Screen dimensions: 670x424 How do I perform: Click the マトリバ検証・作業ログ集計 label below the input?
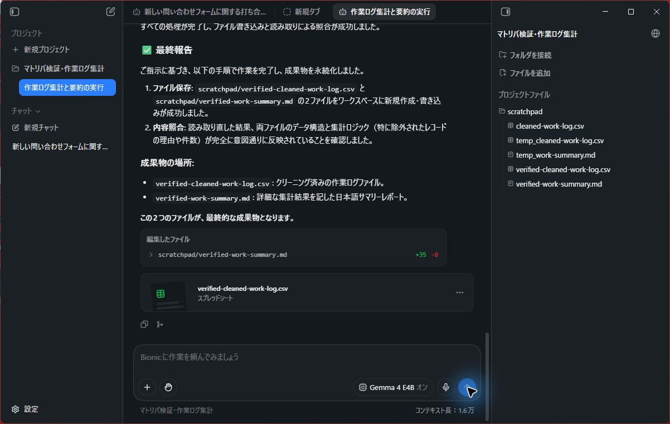coord(176,411)
